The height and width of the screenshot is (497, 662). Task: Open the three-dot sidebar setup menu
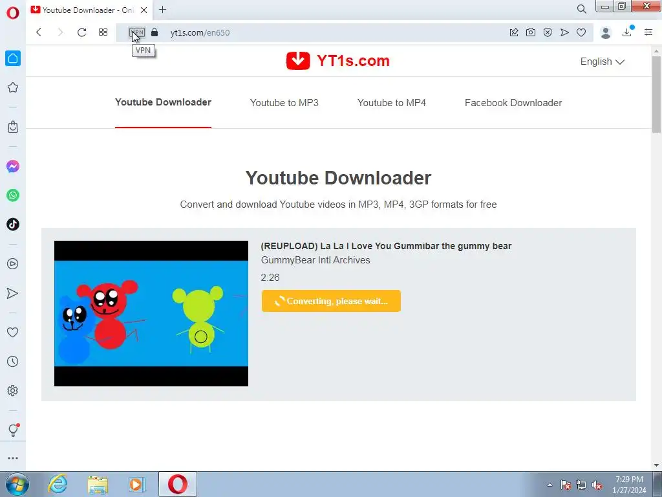pyautogui.click(x=13, y=458)
